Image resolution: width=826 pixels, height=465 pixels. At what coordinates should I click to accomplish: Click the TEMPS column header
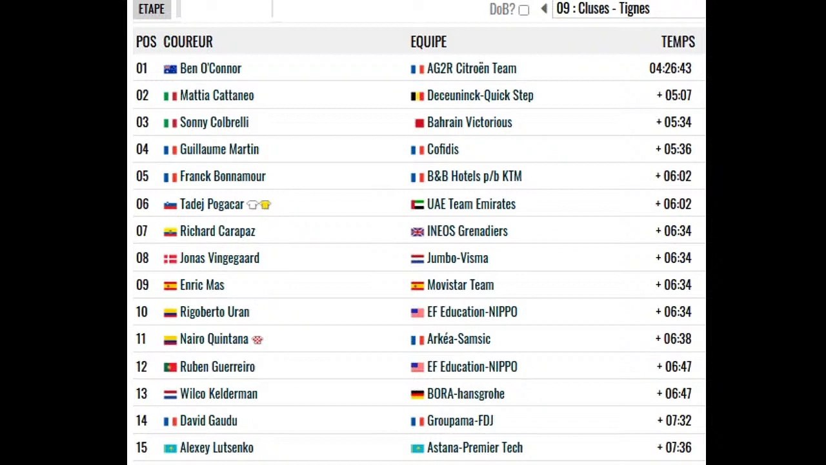click(x=678, y=42)
